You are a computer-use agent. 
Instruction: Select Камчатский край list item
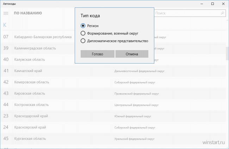click(x=113, y=71)
